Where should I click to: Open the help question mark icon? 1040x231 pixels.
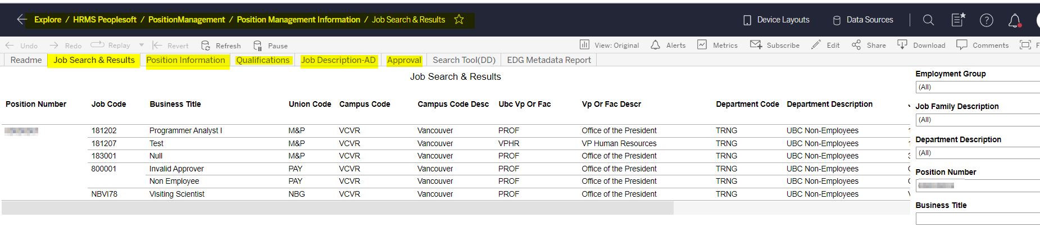pos(986,20)
